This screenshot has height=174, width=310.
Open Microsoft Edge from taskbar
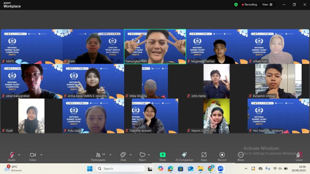click(x=170, y=169)
